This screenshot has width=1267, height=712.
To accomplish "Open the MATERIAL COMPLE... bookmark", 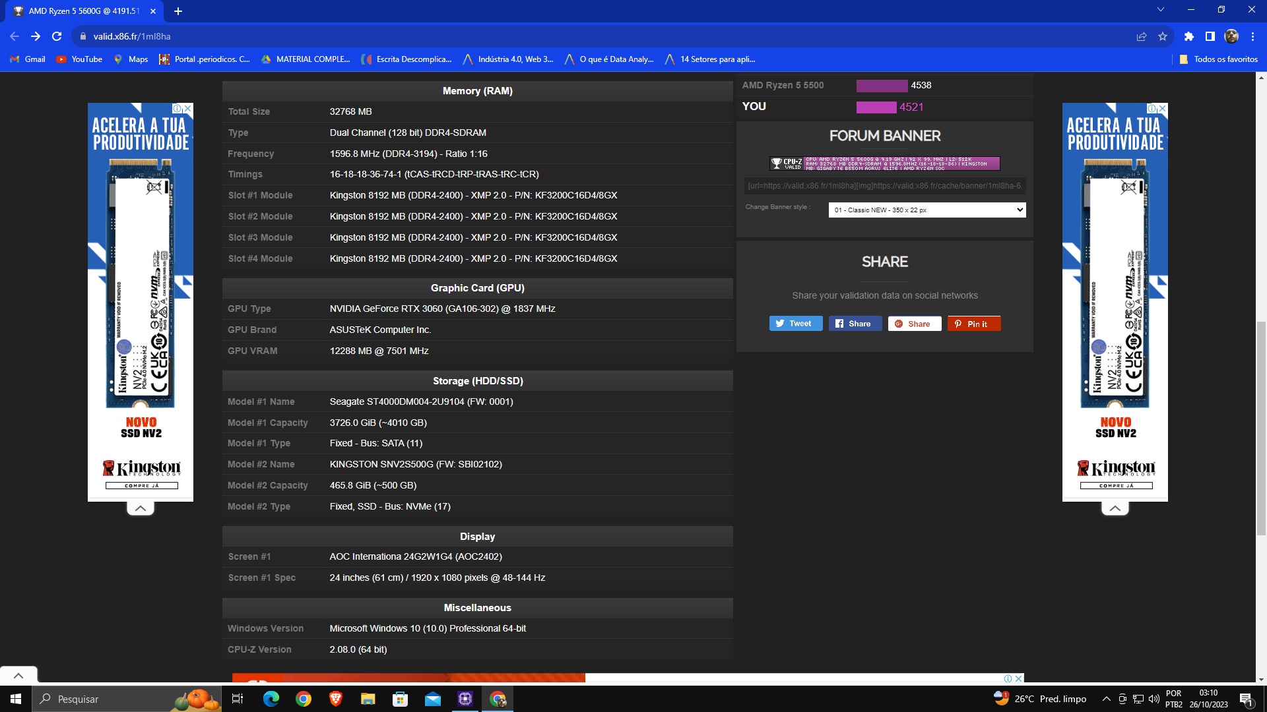I will (x=306, y=59).
